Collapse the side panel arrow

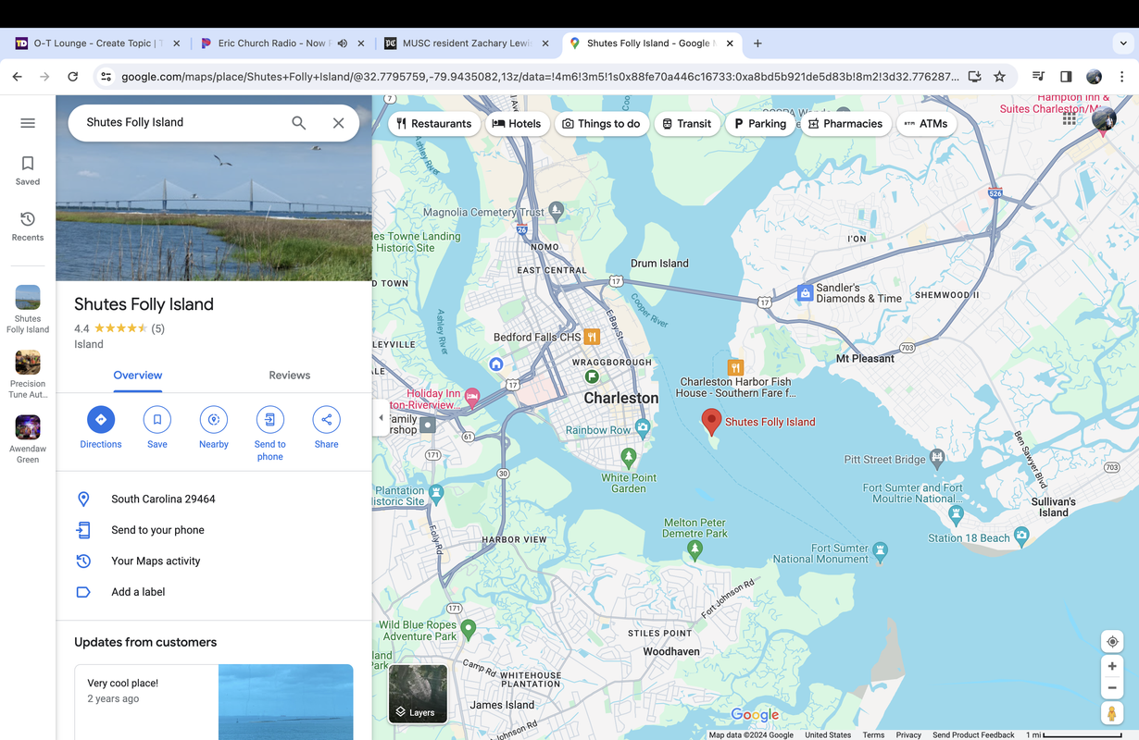pos(382,418)
